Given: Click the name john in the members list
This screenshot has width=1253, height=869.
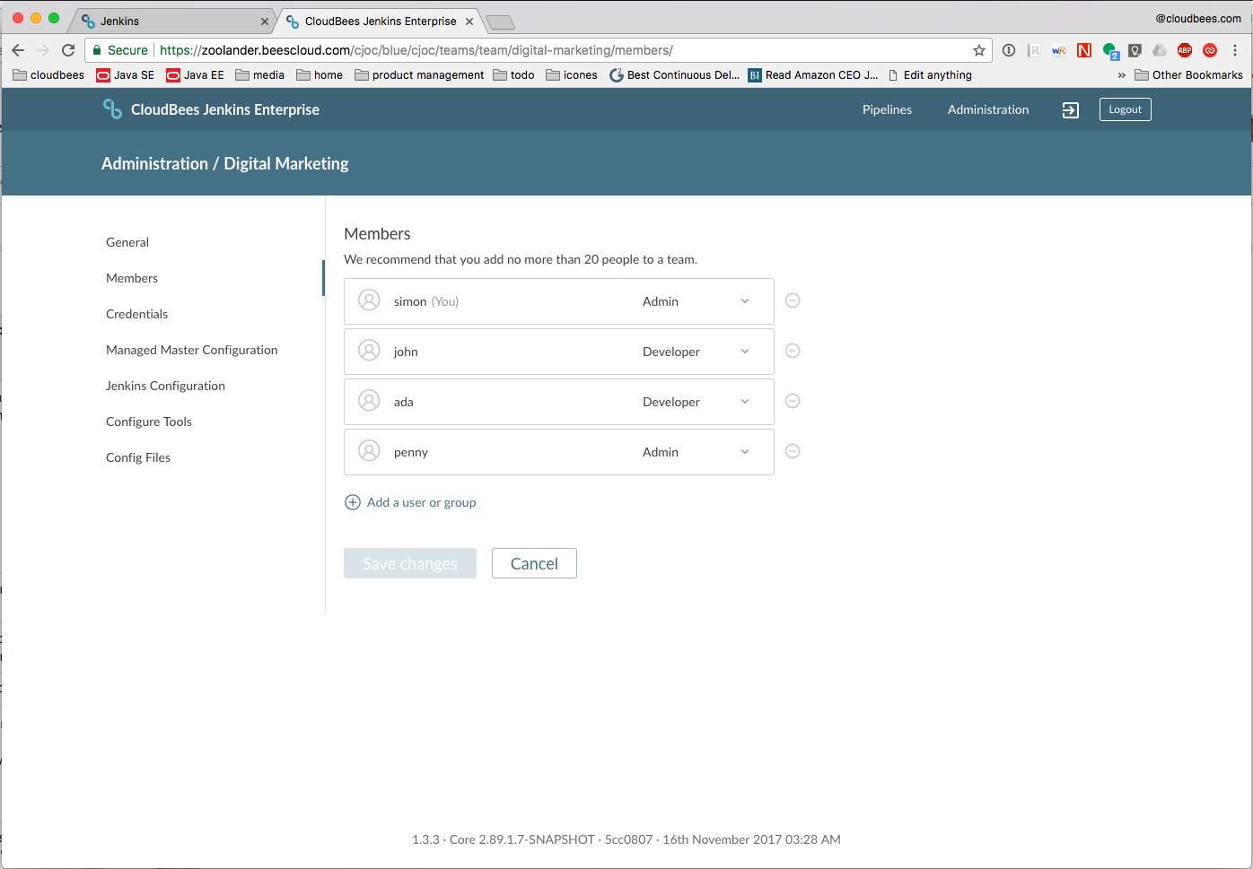Looking at the screenshot, I should pyautogui.click(x=406, y=352).
